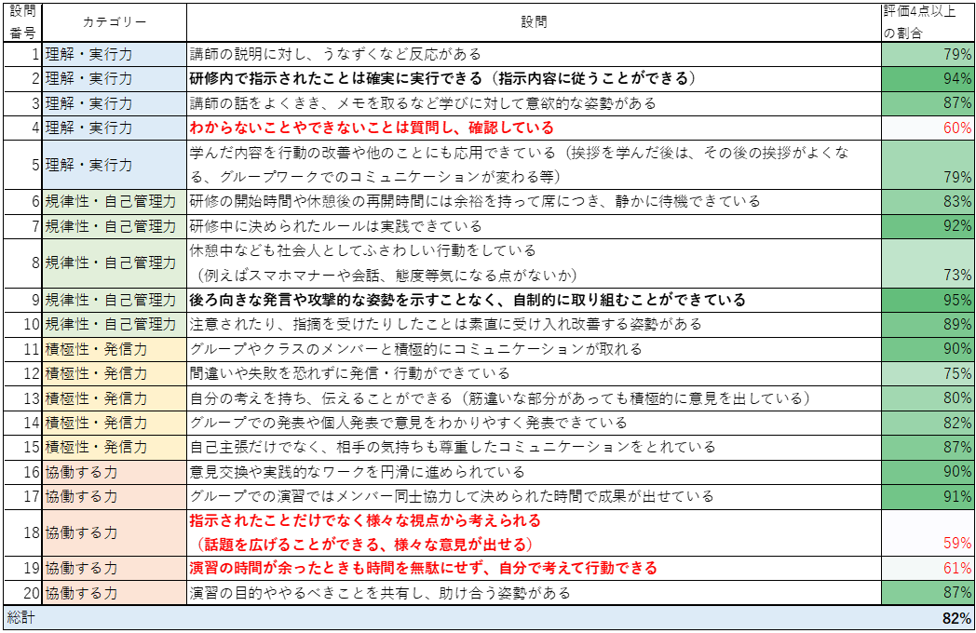Click question number 2 cell
The height and width of the screenshot is (633, 976).
22,79
